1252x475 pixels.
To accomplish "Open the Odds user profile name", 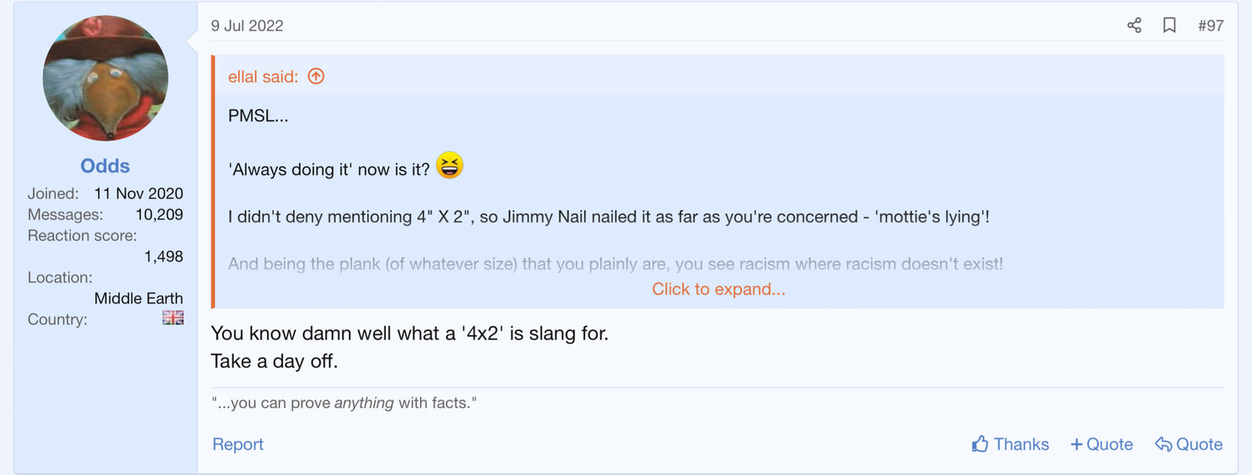I will click(105, 166).
